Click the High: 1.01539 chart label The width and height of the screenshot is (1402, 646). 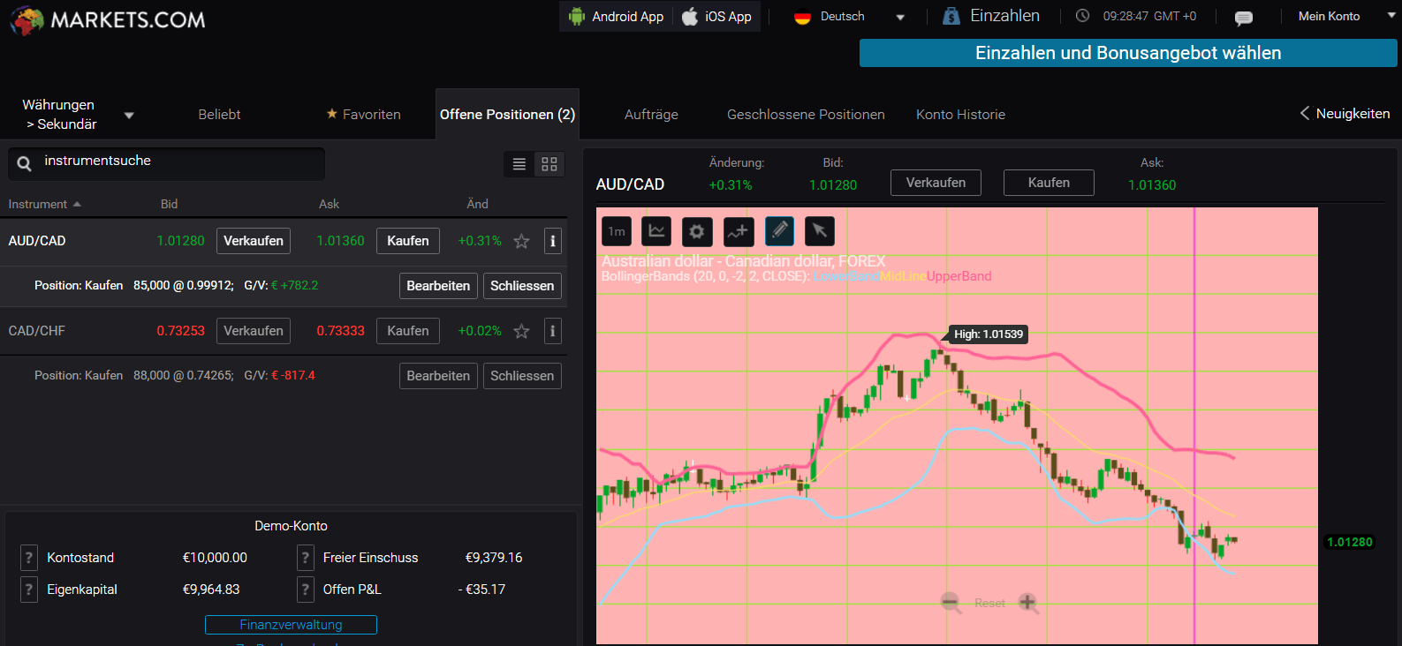click(989, 334)
